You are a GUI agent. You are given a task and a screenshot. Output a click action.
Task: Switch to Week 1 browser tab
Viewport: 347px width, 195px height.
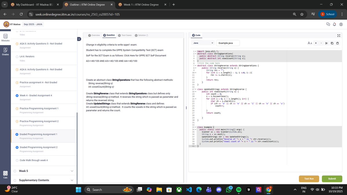142,5
